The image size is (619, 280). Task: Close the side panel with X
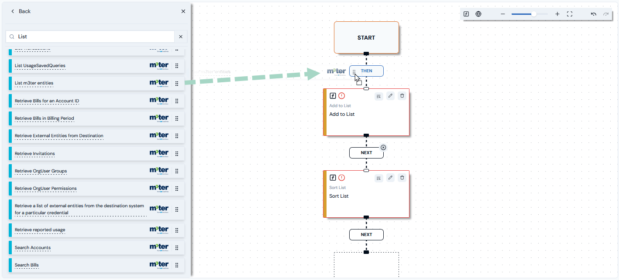pos(183,11)
